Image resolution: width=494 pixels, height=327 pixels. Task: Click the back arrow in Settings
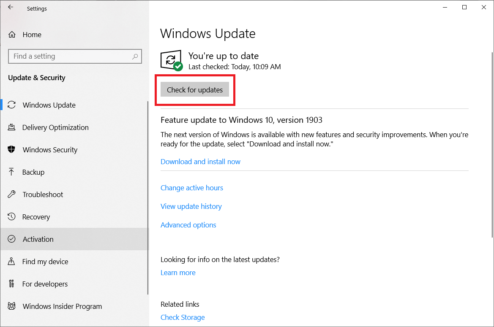pos(11,7)
